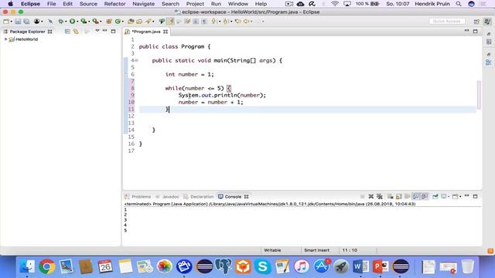Image resolution: width=495 pixels, height=278 pixels.
Task: Click the Save All toolbar icon
Action: [26, 22]
